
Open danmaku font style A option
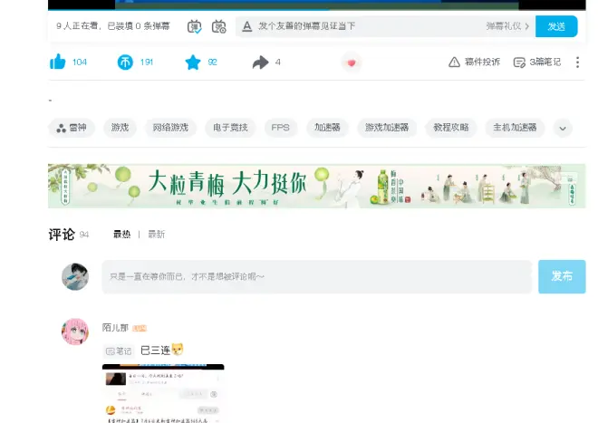pos(246,26)
